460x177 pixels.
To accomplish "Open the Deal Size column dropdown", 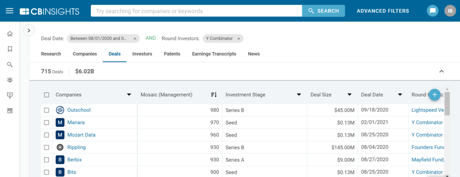I will point(349,95).
